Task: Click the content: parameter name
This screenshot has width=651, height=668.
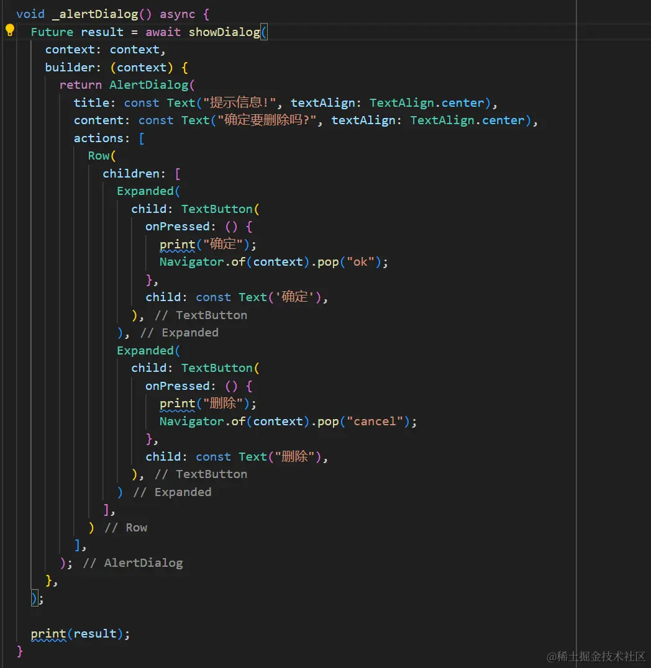Action: pos(102,120)
